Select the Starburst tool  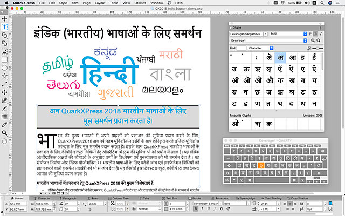(x=4, y=76)
